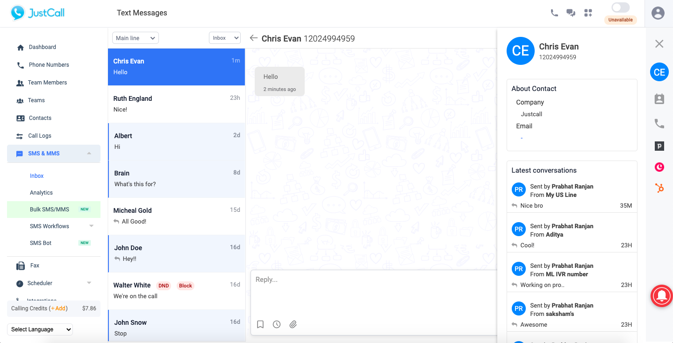
Task: Expand the Scheduler section in the sidebar
Action: click(x=88, y=283)
